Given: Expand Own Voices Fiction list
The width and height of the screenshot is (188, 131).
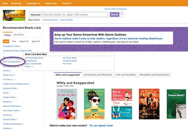Looking at the screenshot, I should [12, 111].
